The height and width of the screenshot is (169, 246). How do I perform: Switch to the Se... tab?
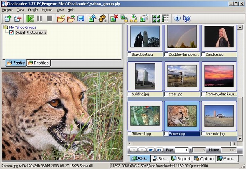click(x=160, y=159)
